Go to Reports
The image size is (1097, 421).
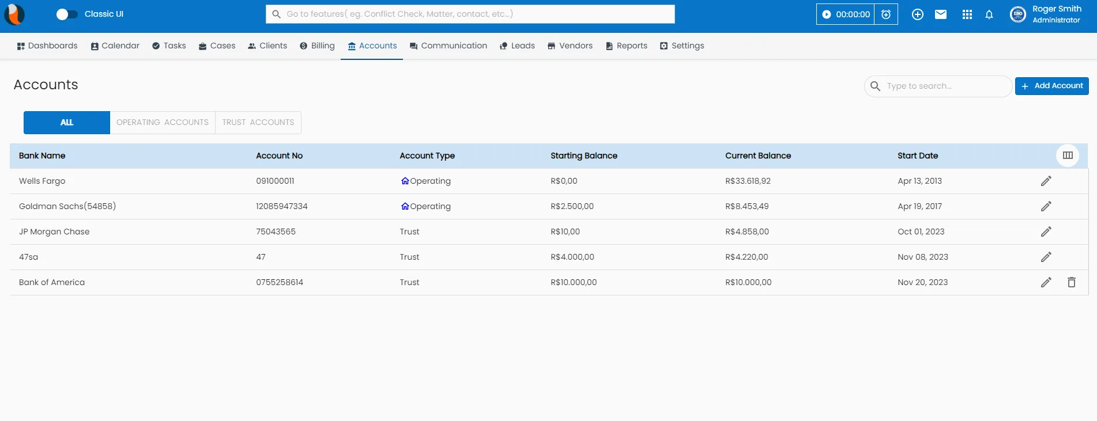(x=627, y=45)
